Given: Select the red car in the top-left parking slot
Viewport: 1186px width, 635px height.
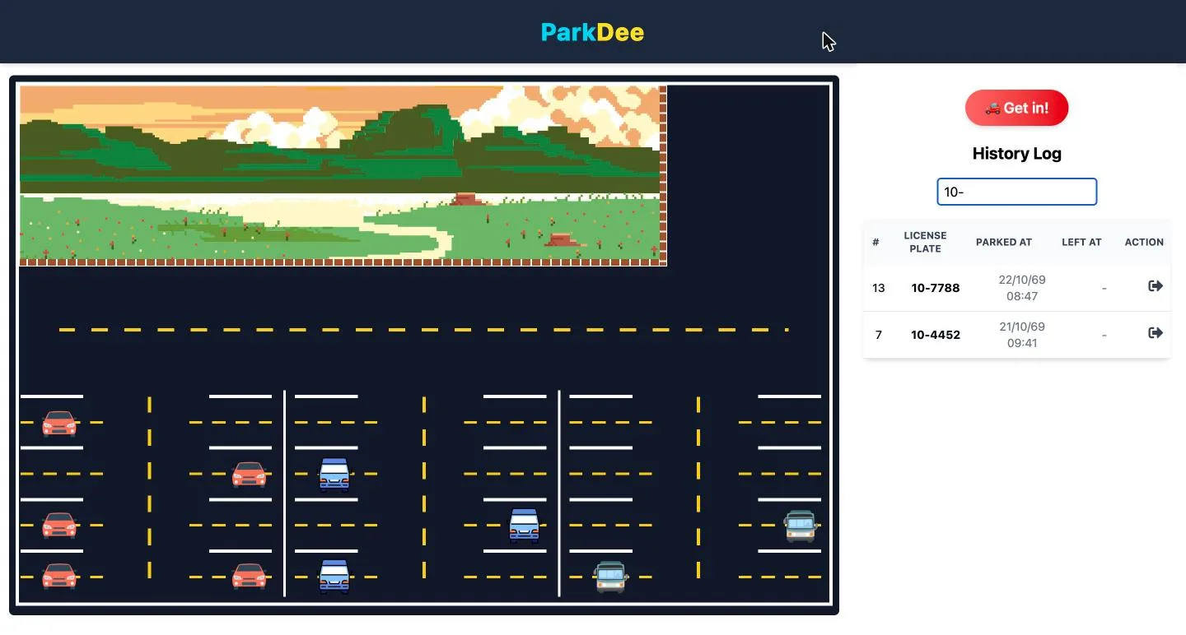Looking at the screenshot, I should click(x=59, y=423).
